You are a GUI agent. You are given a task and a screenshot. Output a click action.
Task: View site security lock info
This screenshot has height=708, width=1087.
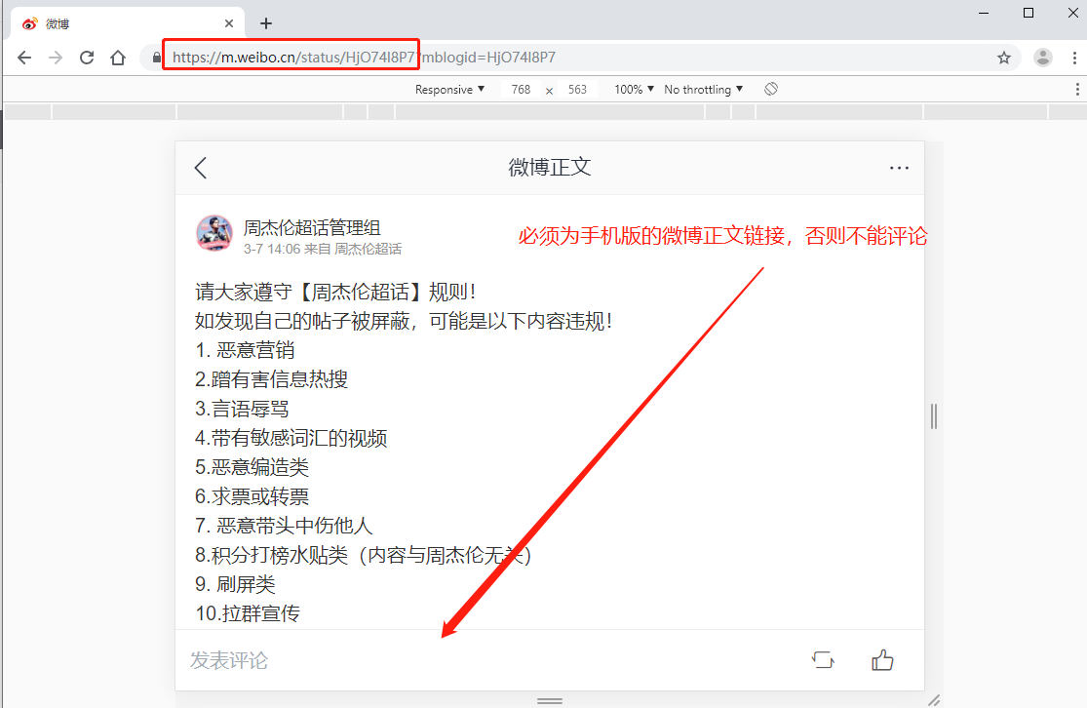157,58
